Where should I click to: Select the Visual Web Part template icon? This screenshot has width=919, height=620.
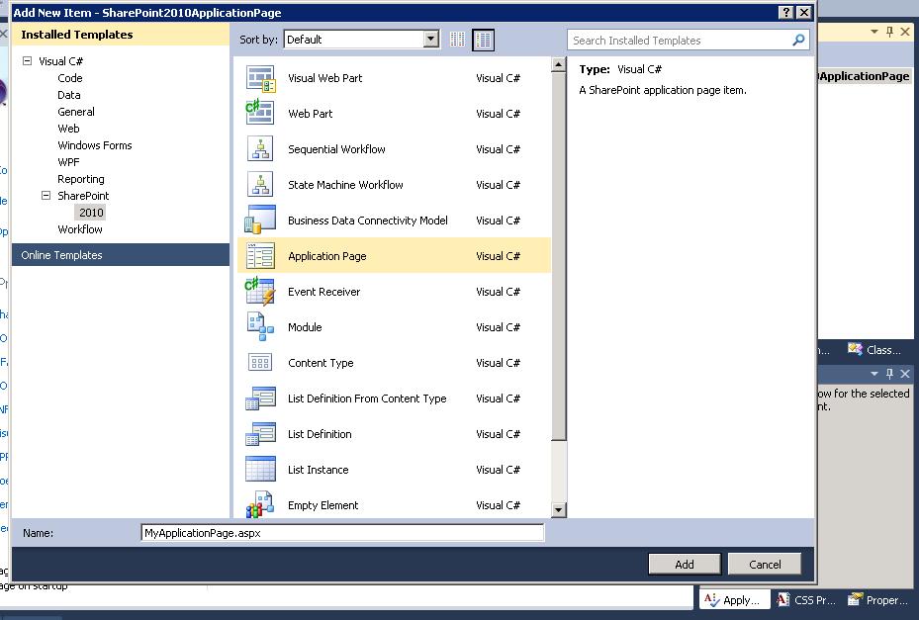point(262,77)
